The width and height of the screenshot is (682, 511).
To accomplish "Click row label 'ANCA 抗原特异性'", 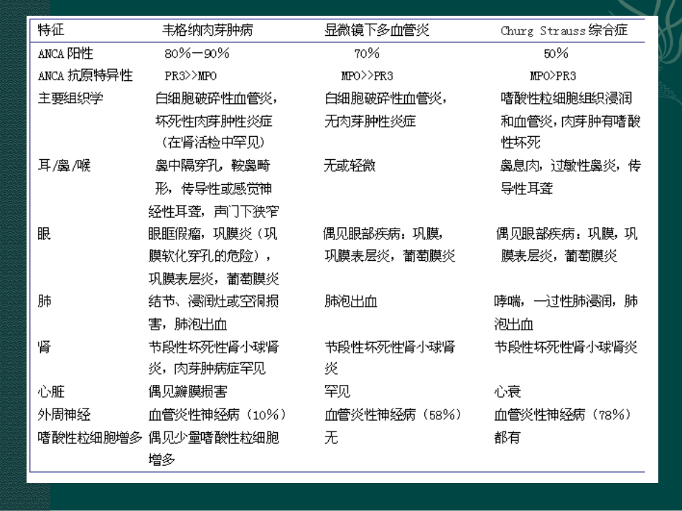I will [x=85, y=75].
